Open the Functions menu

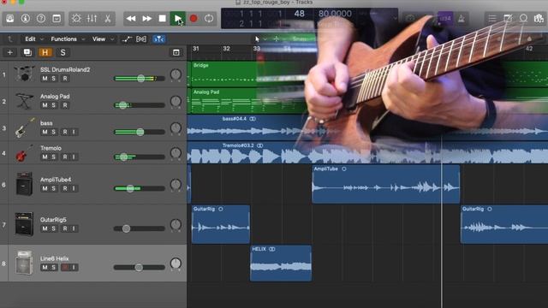(x=63, y=39)
